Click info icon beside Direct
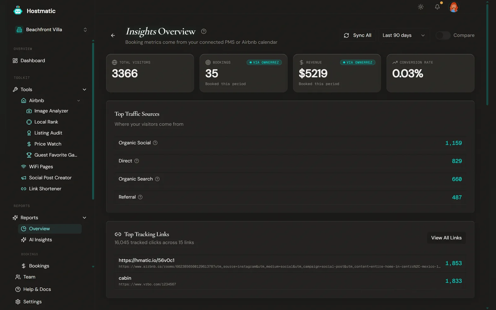The height and width of the screenshot is (310, 496). (x=137, y=161)
